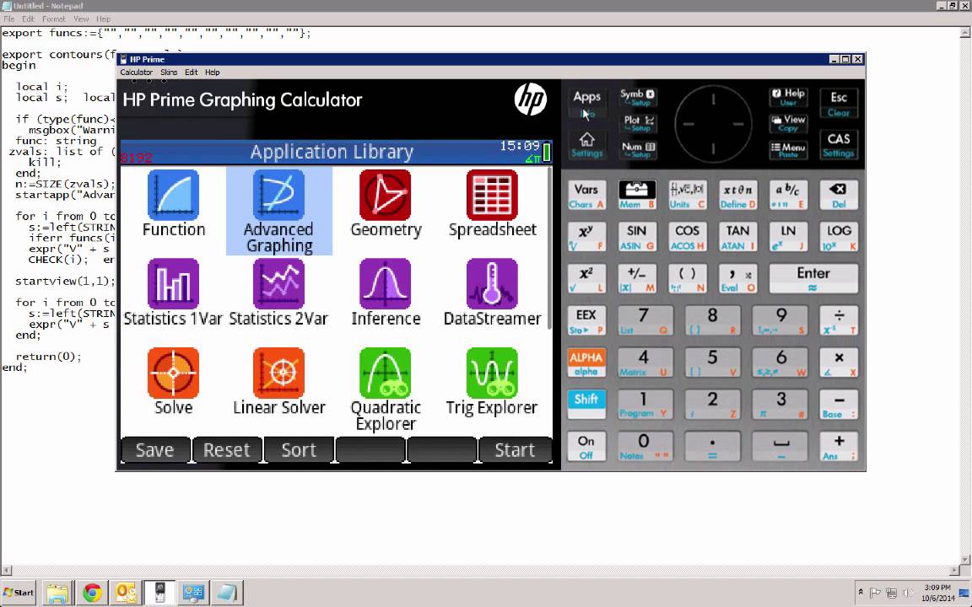This screenshot has width=972, height=607.
Task: Click the Symb key
Action: pos(638,97)
